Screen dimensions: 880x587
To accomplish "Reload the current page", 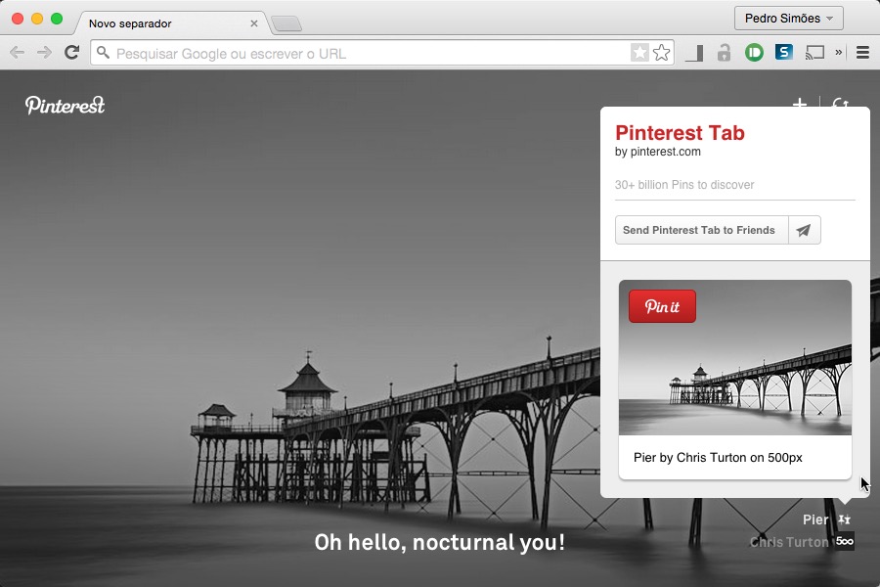I will [x=71, y=53].
